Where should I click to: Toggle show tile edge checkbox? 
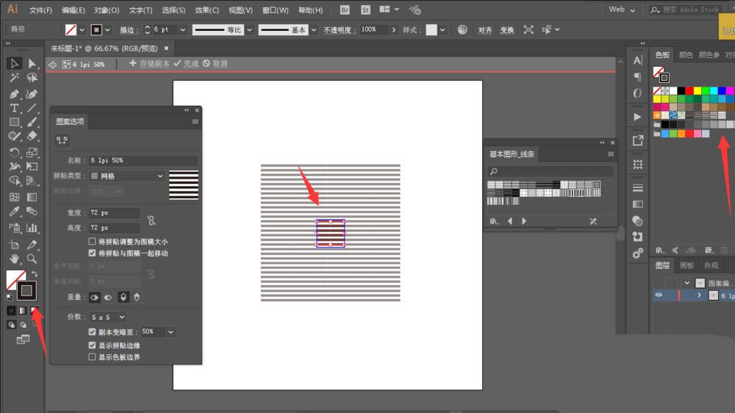coord(92,345)
